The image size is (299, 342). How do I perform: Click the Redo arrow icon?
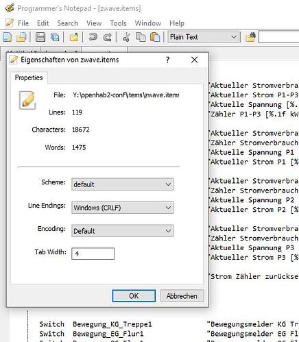click(x=108, y=37)
